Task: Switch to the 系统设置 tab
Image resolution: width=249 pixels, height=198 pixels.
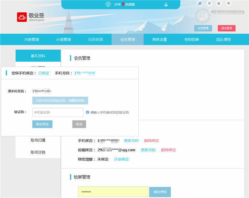Action: click(x=159, y=39)
